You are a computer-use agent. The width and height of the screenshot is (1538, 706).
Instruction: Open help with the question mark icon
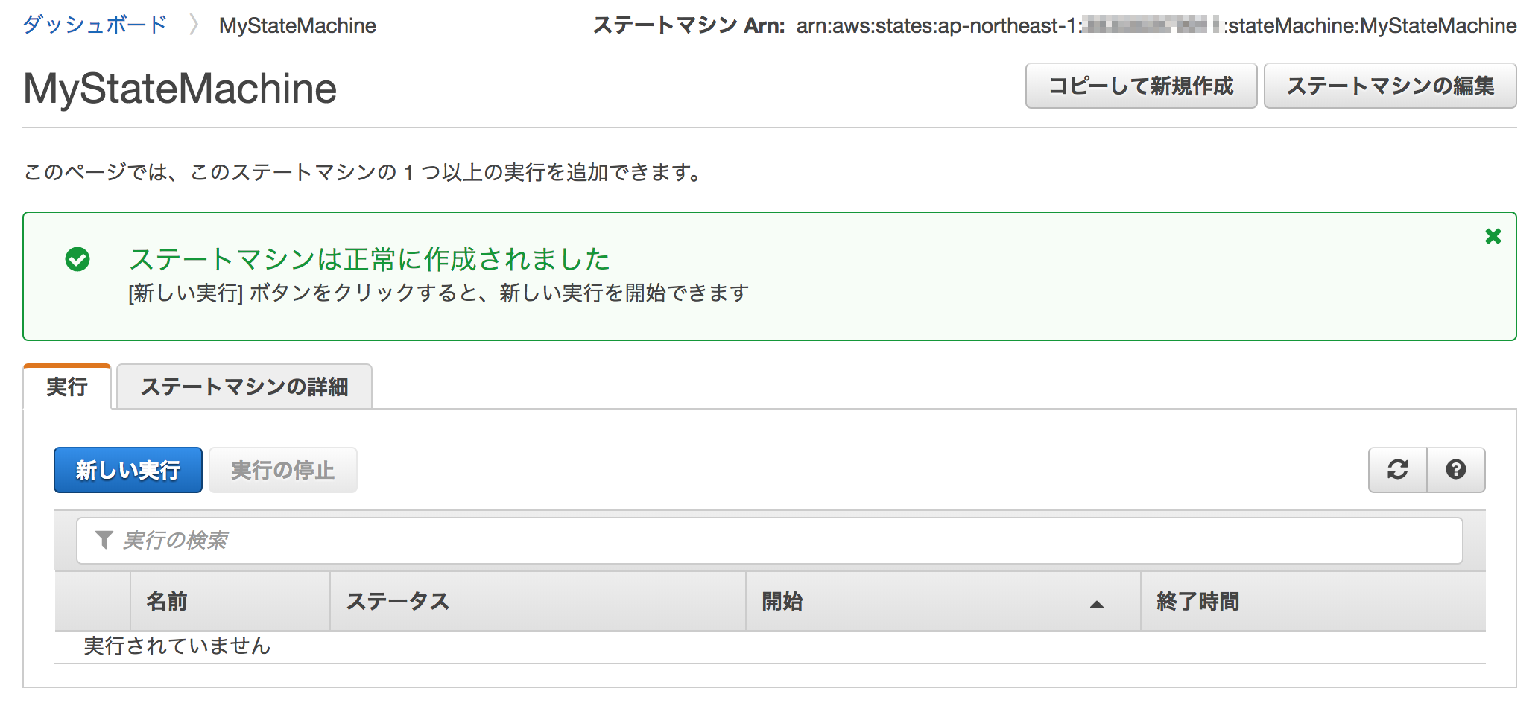tap(1455, 470)
